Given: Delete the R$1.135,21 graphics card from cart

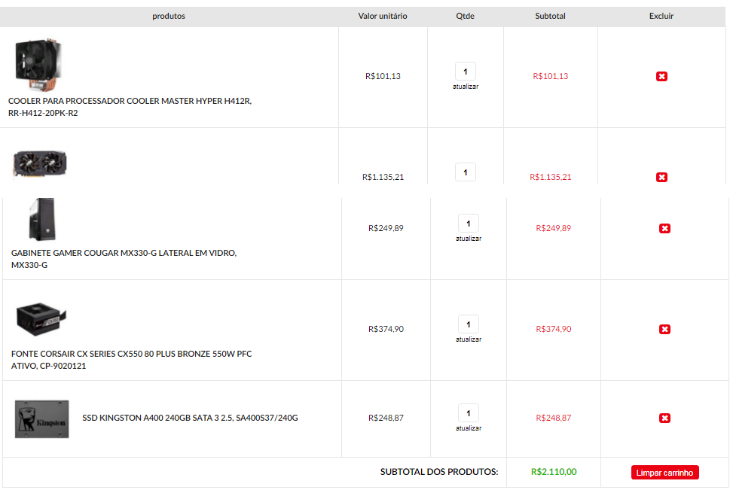Looking at the screenshot, I should [x=661, y=178].
